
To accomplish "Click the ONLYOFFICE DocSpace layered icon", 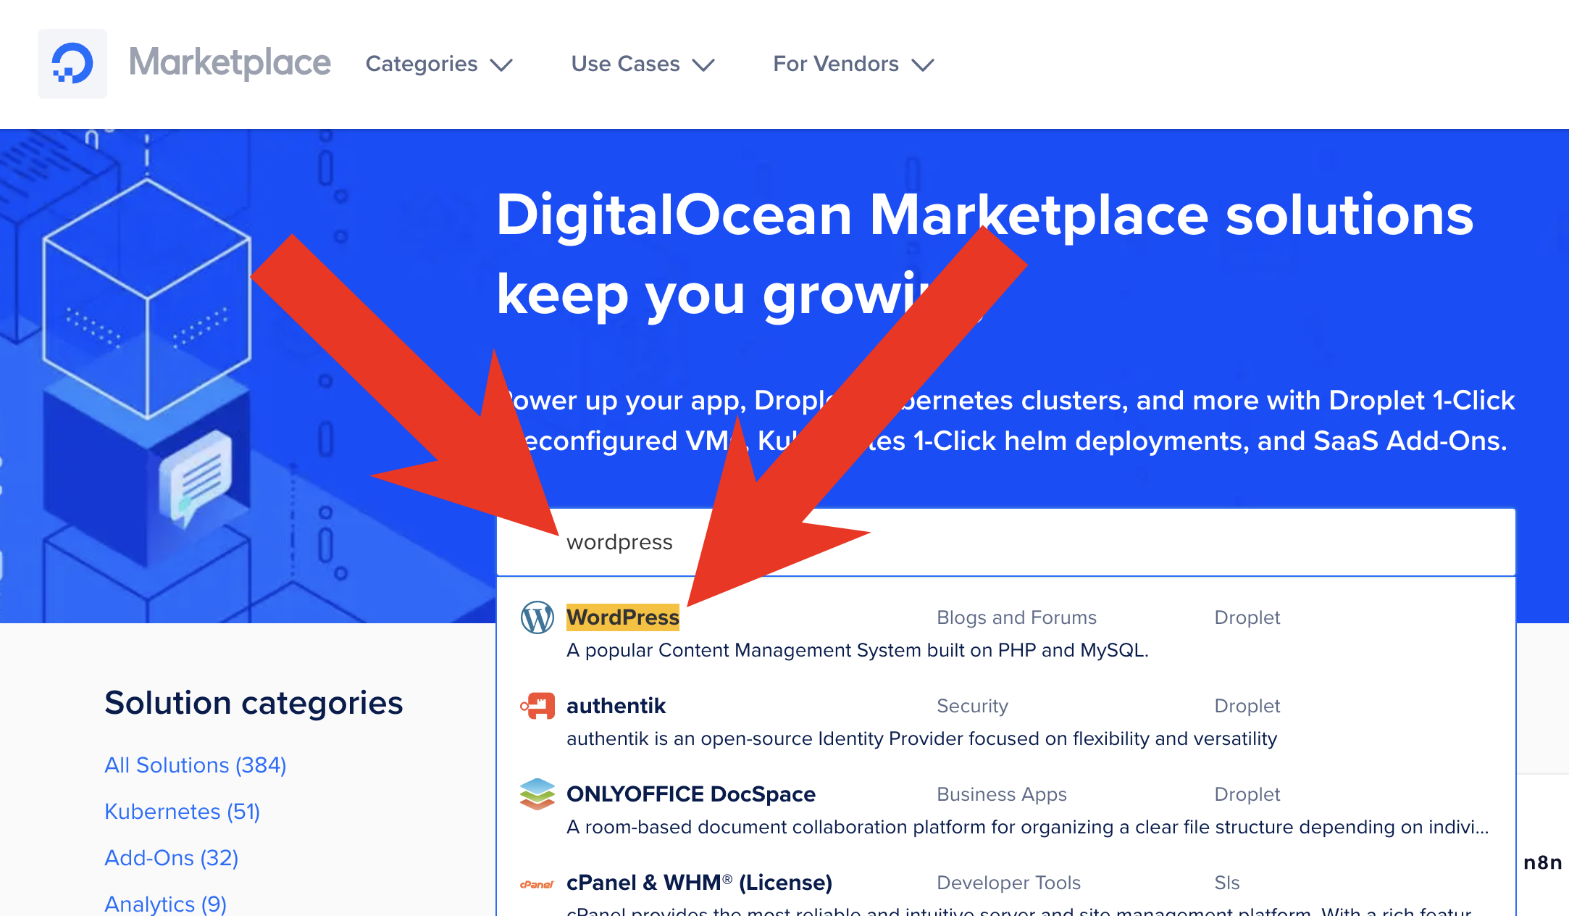I will 537,794.
